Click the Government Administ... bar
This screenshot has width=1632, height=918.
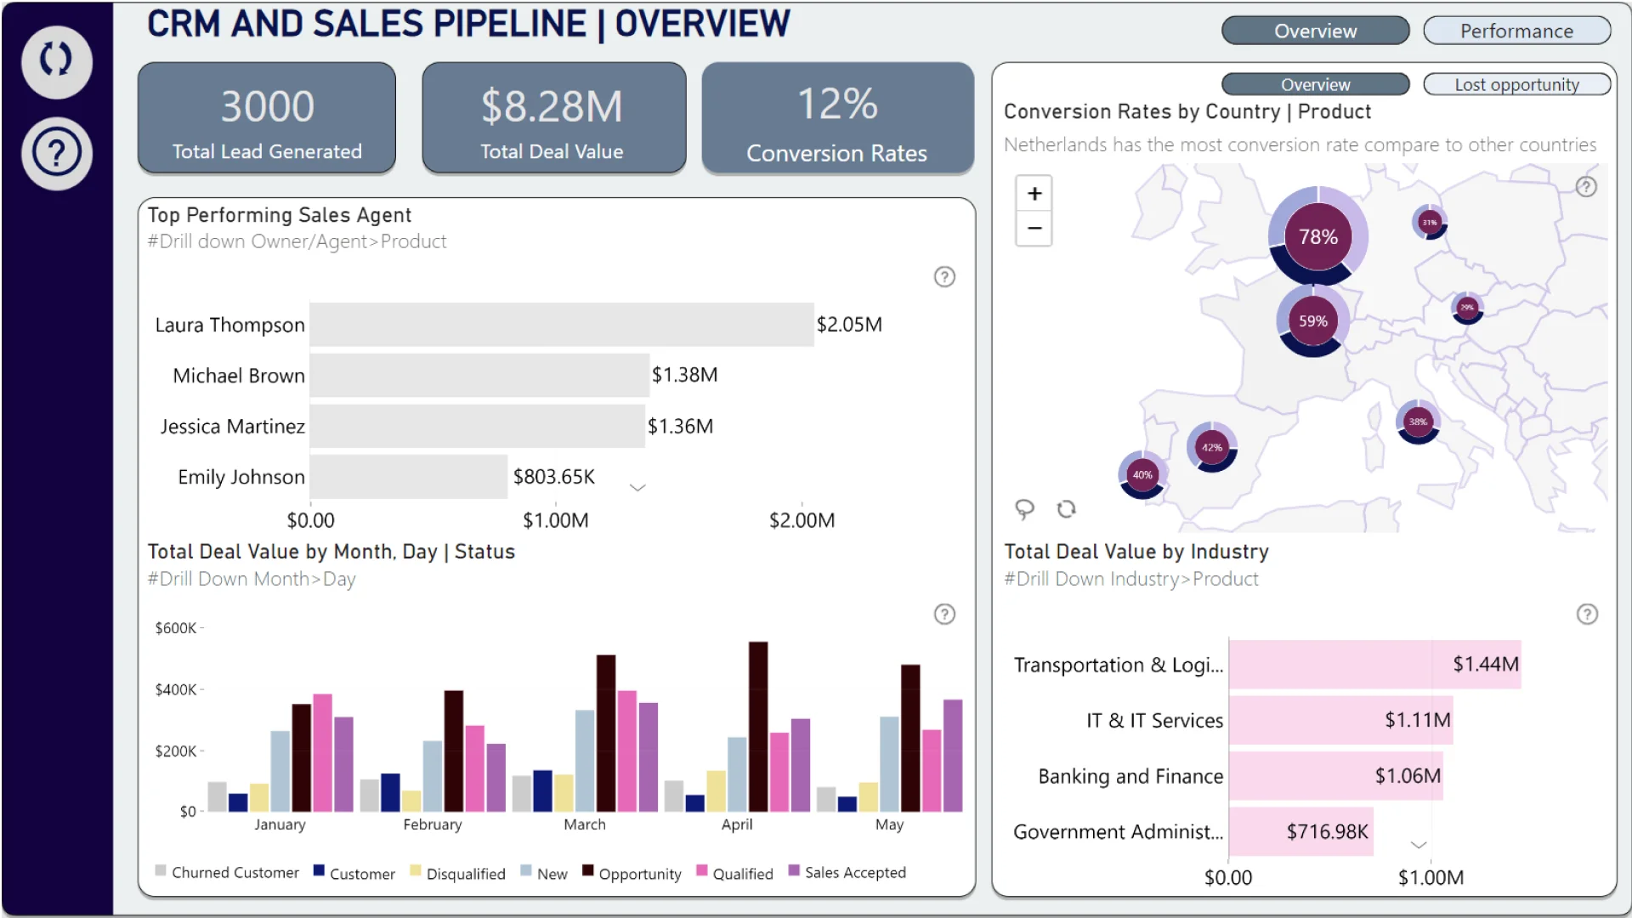(1300, 832)
